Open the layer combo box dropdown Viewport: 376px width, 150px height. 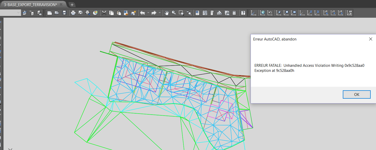click(x=18, y=13)
